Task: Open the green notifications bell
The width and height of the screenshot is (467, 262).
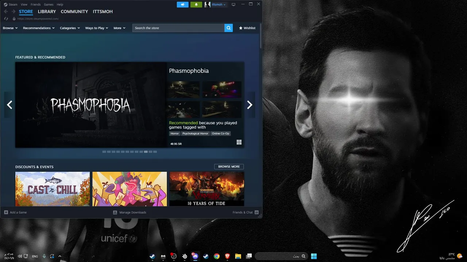Action: [196, 4]
